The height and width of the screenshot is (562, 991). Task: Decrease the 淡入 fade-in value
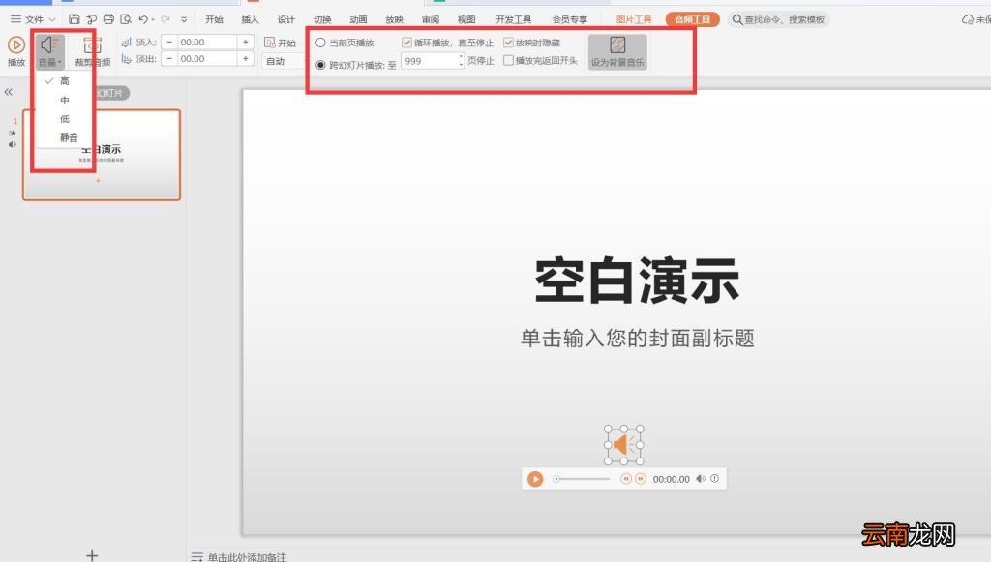pos(169,43)
